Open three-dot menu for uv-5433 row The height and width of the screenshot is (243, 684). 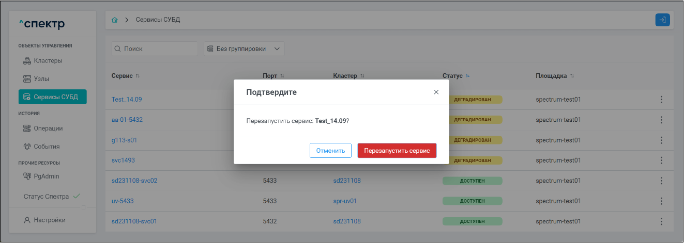pyautogui.click(x=661, y=201)
